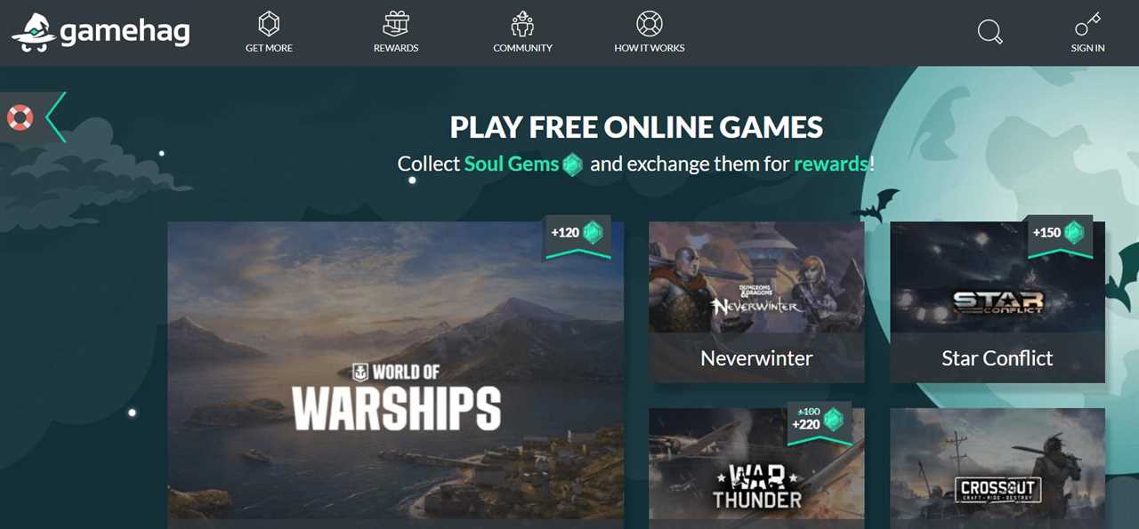Click the red lifebuoy help icon

20,117
